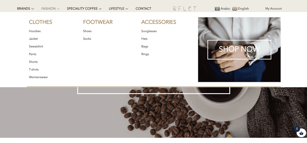
Task: Click the cart item count badge
Action: coord(297,129)
